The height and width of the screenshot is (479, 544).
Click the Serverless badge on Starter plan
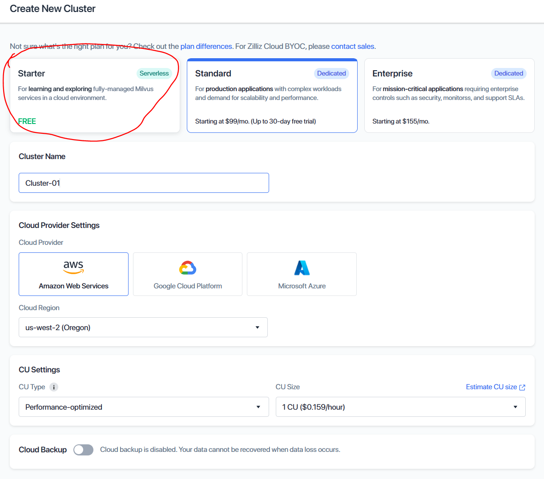pos(154,73)
